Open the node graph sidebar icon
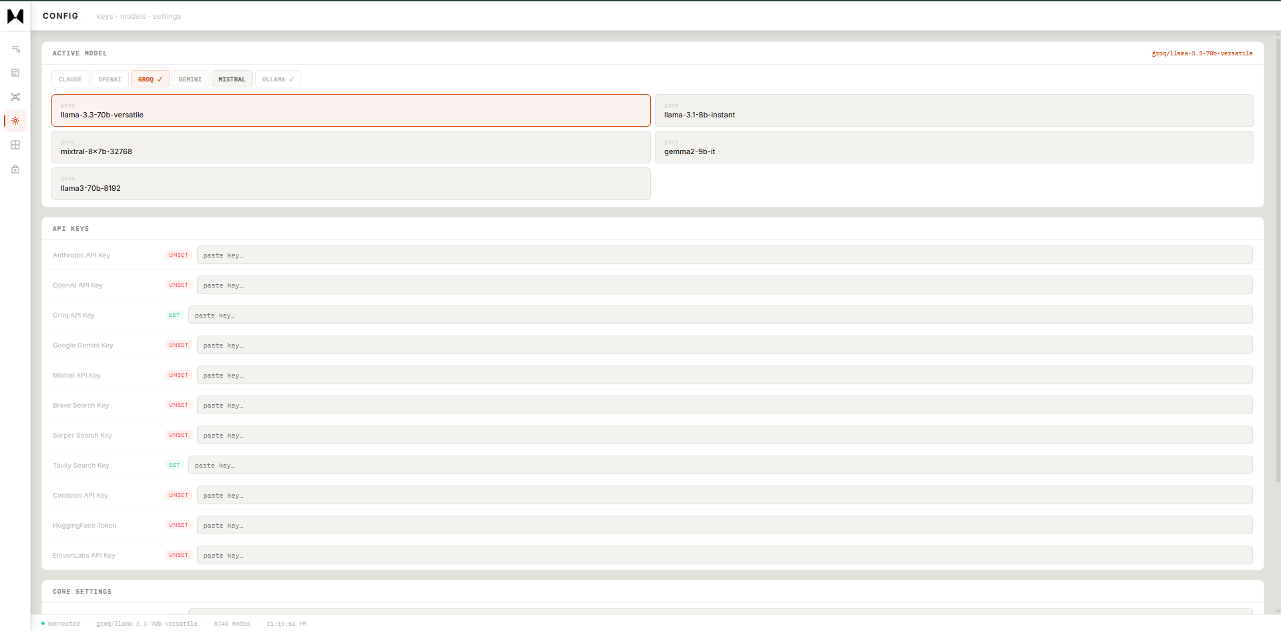The height and width of the screenshot is (631, 1281). pos(15,97)
